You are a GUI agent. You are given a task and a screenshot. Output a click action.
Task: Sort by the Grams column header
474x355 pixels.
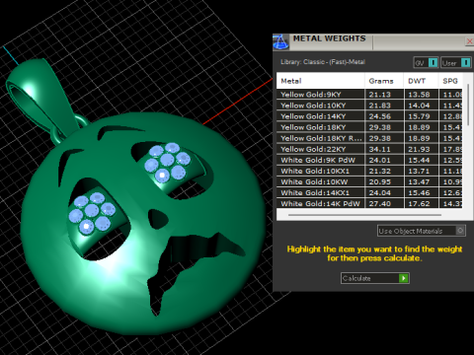tap(384, 81)
